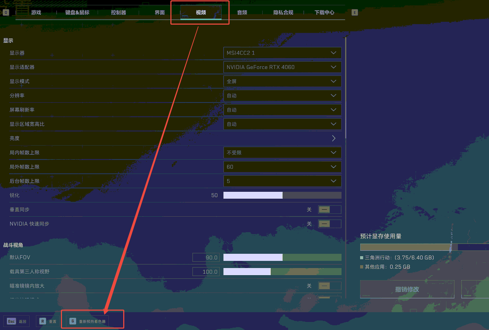This screenshot has height=330, width=489.
Task: Expand the 显示适配器 dropdown
Action: 282,67
